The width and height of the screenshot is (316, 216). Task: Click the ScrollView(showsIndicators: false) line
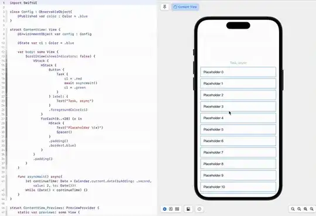tap(60, 56)
